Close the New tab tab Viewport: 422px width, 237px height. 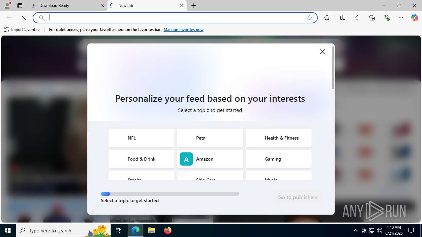[x=181, y=6]
